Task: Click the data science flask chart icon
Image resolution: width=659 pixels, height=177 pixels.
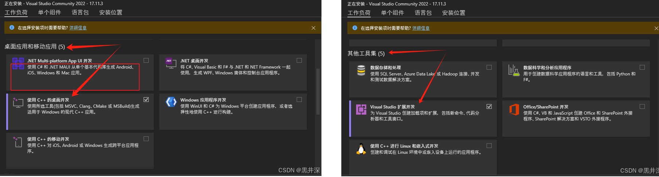Action: pos(514,70)
